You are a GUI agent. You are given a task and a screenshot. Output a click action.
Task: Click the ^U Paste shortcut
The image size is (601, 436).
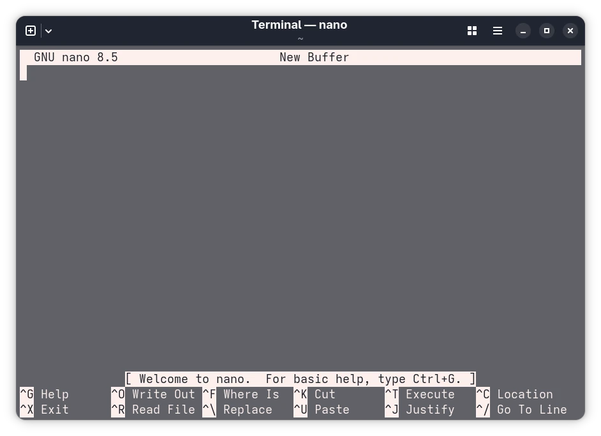[x=322, y=410]
